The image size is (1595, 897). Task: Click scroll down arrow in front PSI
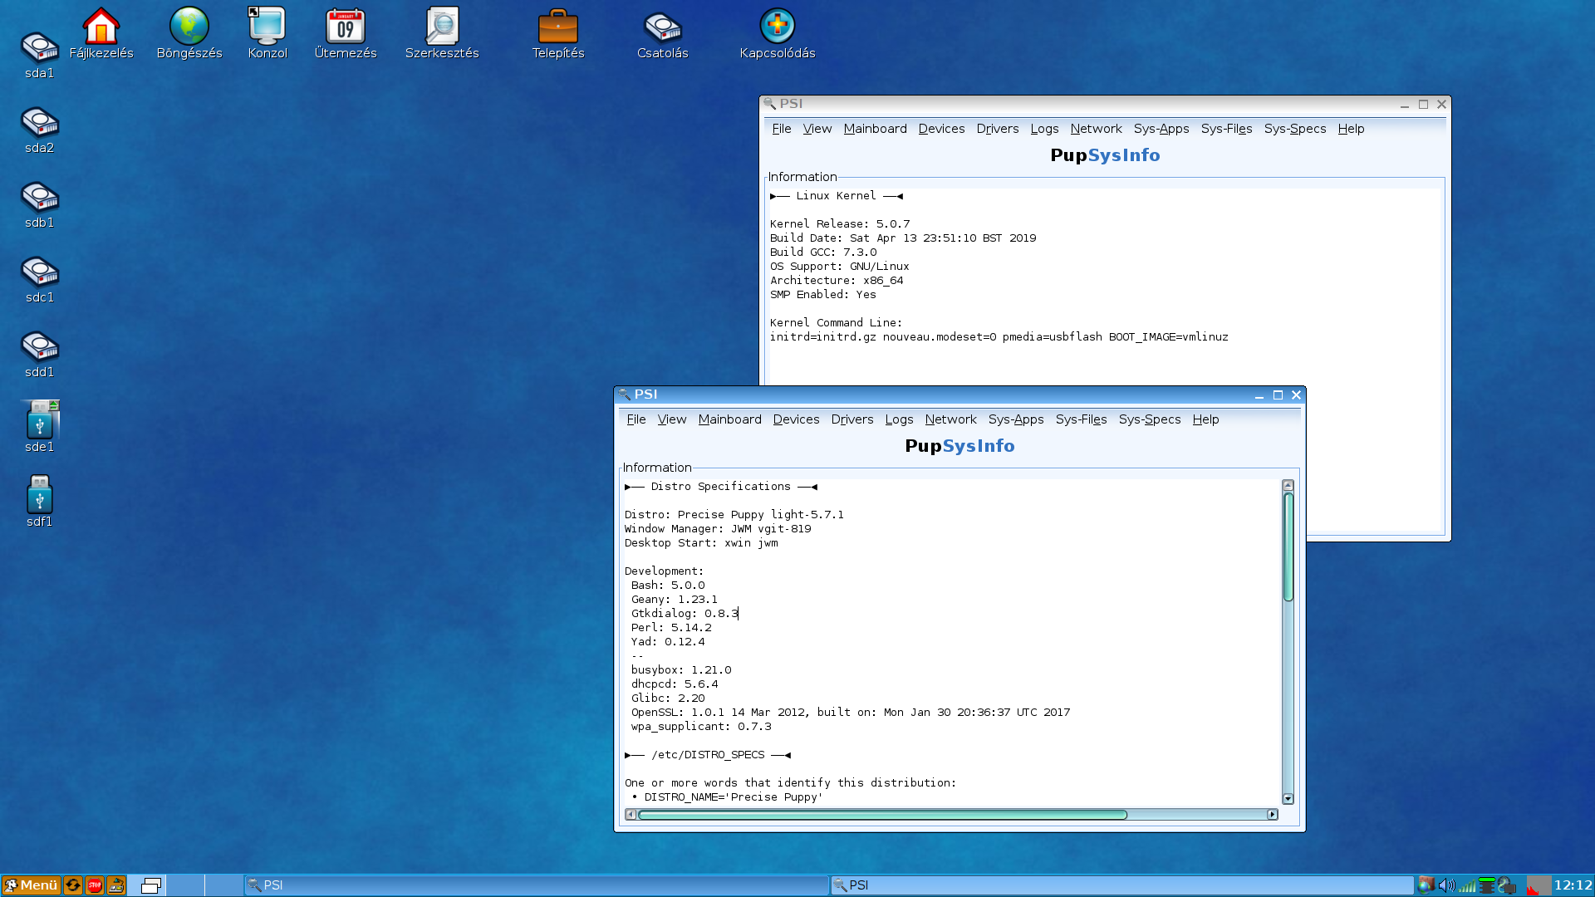(x=1288, y=799)
